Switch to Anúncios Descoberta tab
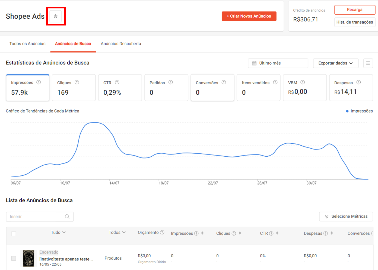Viewport: 378px width, 270px height. (x=121, y=44)
